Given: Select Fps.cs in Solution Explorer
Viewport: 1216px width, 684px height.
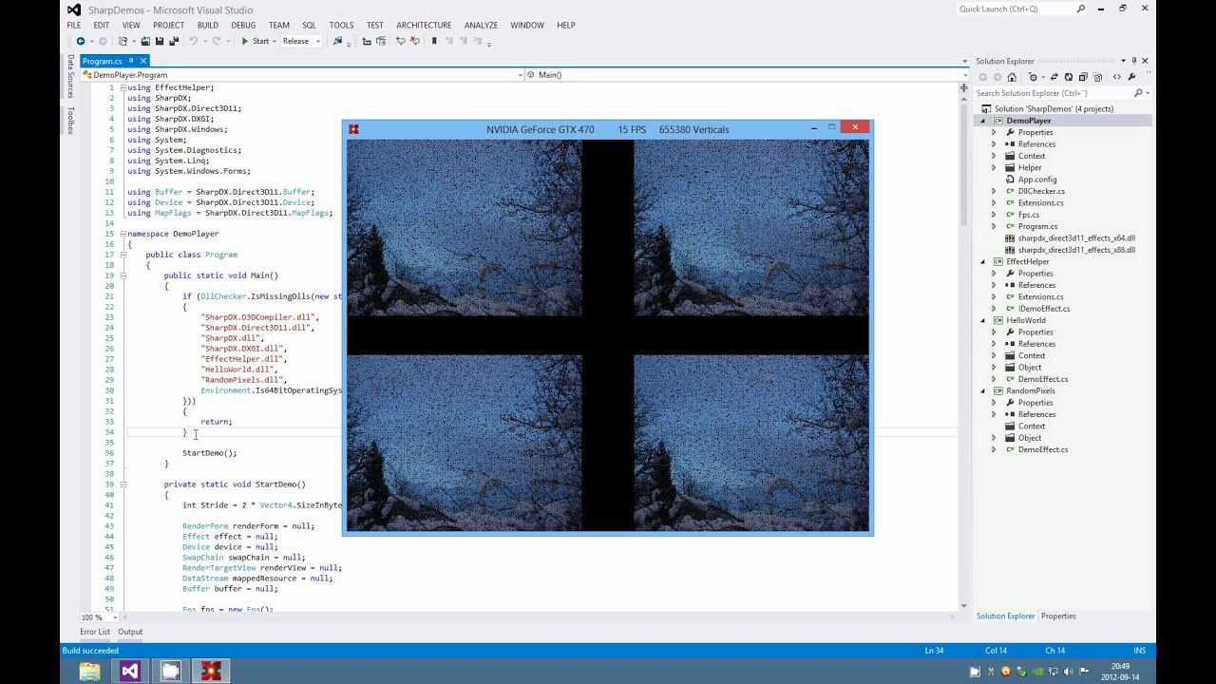Looking at the screenshot, I should coord(1028,215).
